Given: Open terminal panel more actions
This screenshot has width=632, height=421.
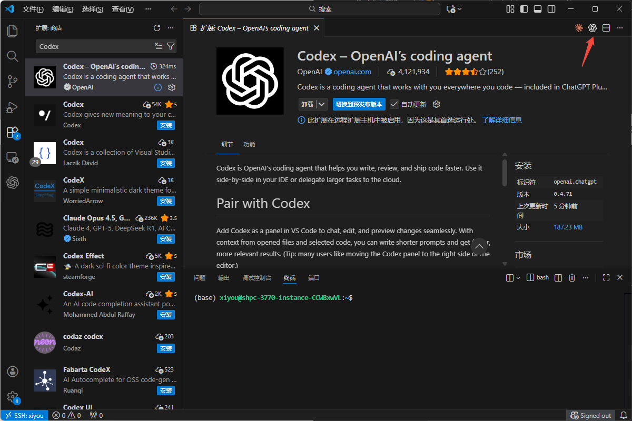Looking at the screenshot, I should point(586,277).
